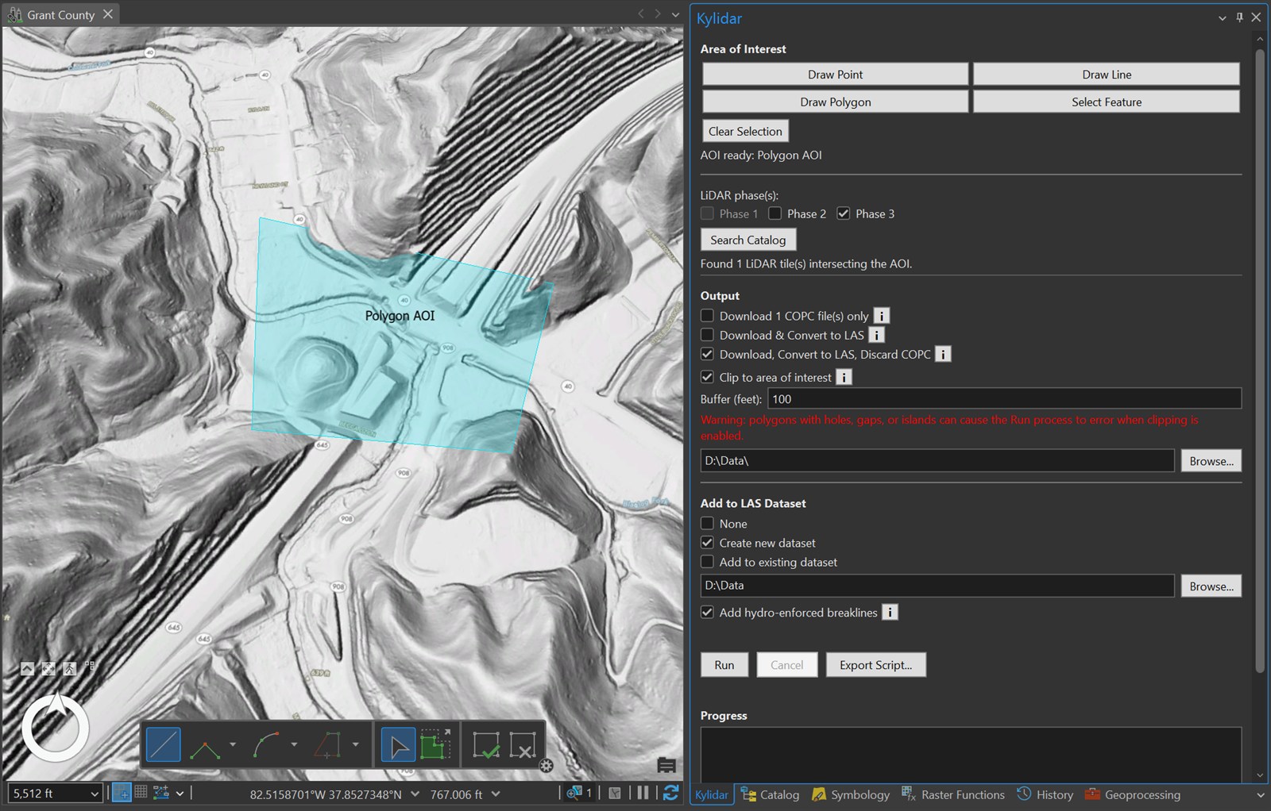Click the catalog layers icon on map corner
The height and width of the screenshot is (811, 1271).
[x=666, y=765]
